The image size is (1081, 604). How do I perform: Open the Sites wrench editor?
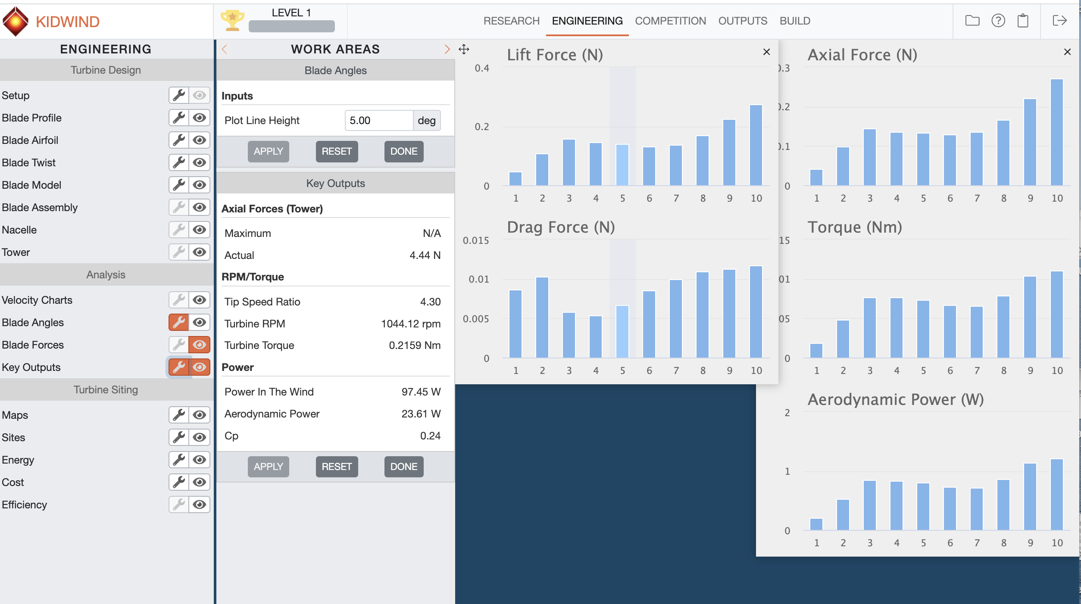pyautogui.click(x=179, y=437)
